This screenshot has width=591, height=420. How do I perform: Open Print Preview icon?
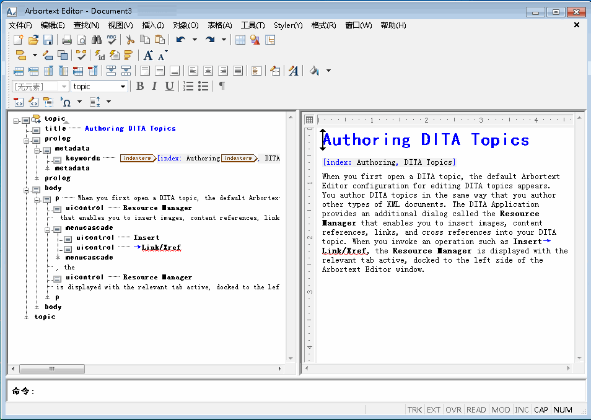click(81, 40)
